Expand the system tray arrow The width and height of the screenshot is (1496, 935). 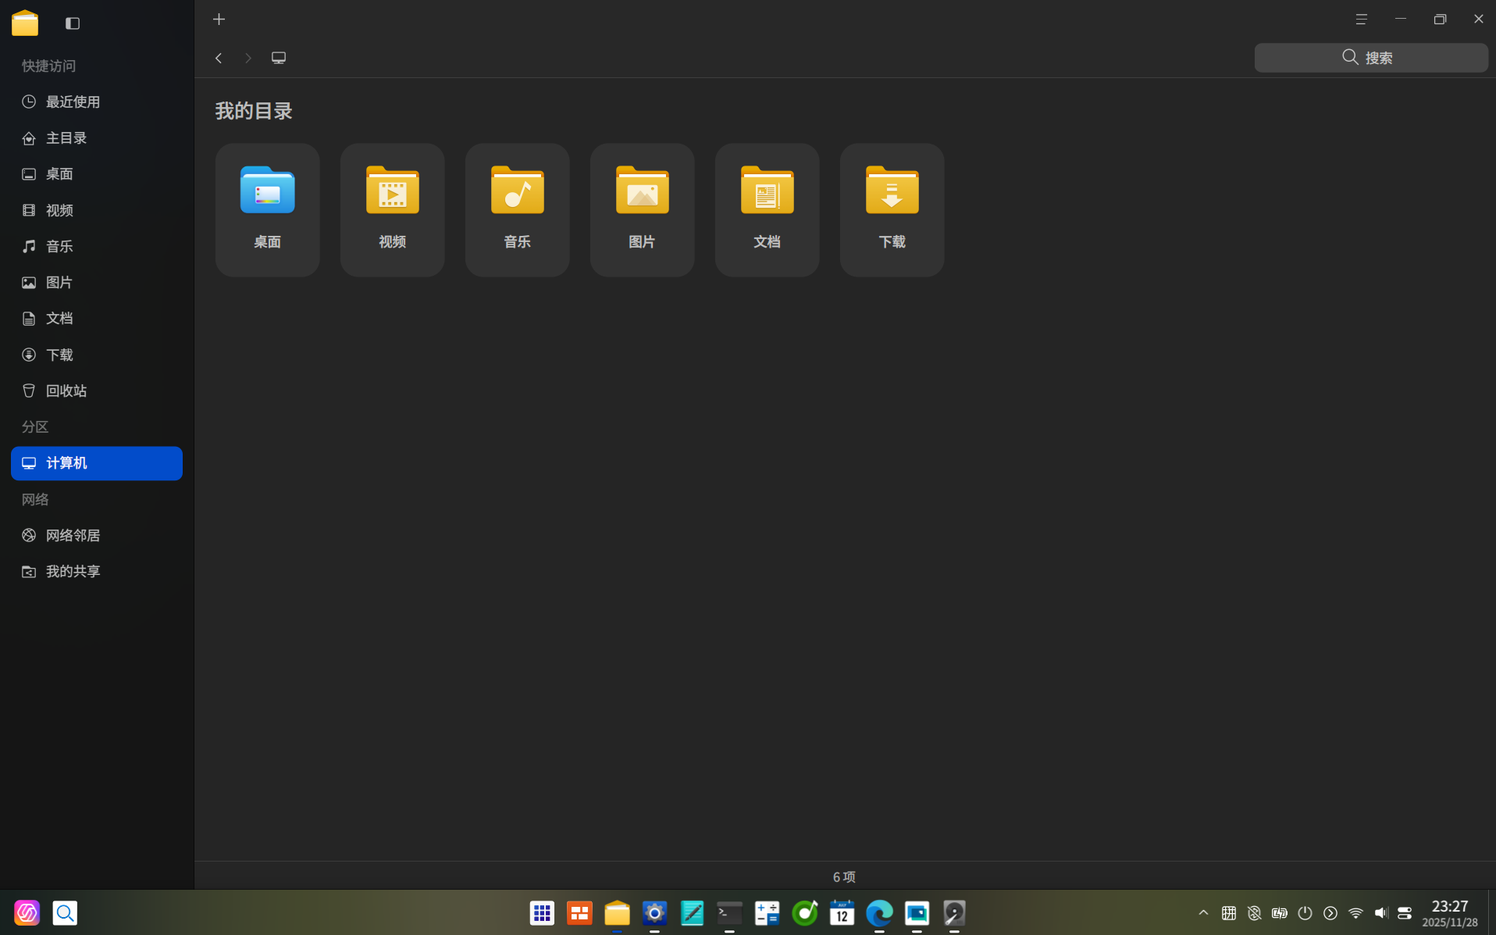[1203, 912]
